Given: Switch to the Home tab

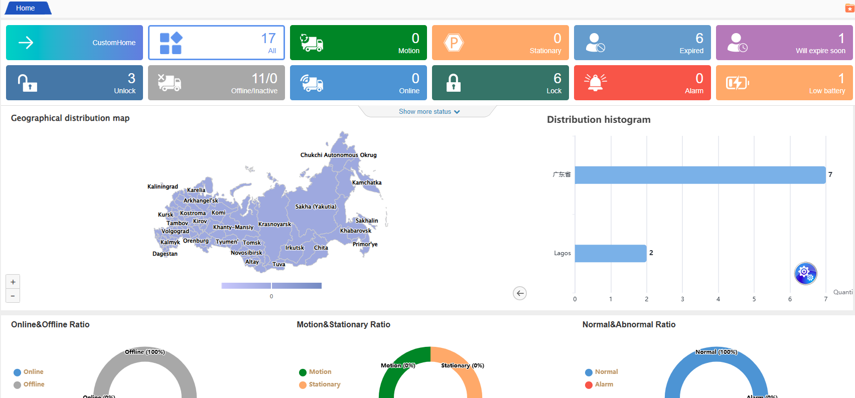Looking at the screenshot, I should (x=26, y=8).
